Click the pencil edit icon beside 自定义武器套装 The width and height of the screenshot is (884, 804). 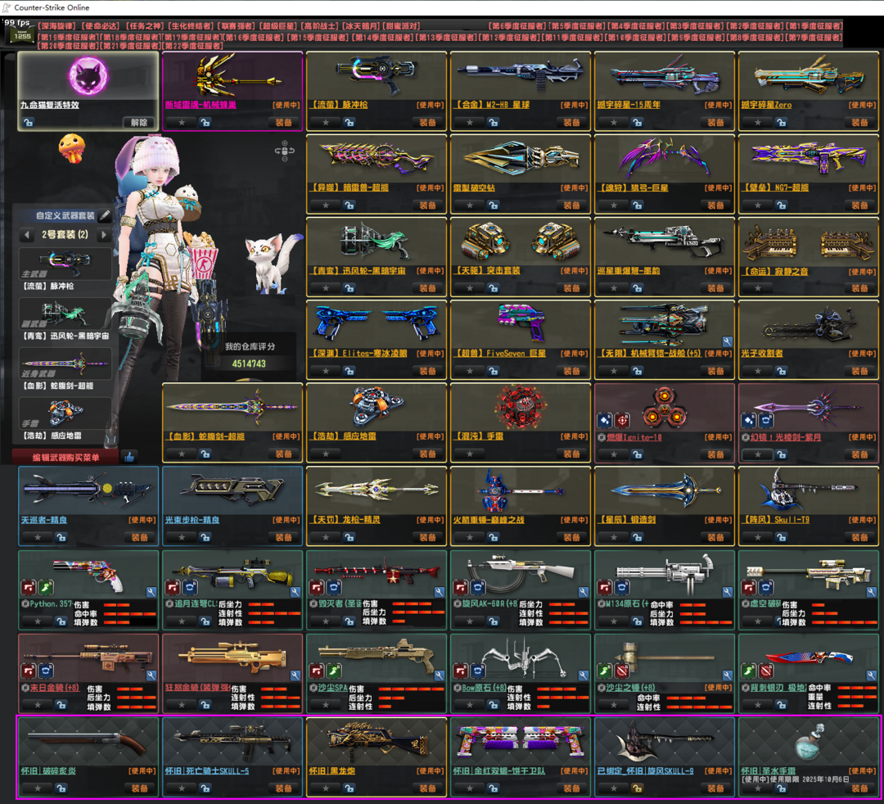tap(105, 215)
